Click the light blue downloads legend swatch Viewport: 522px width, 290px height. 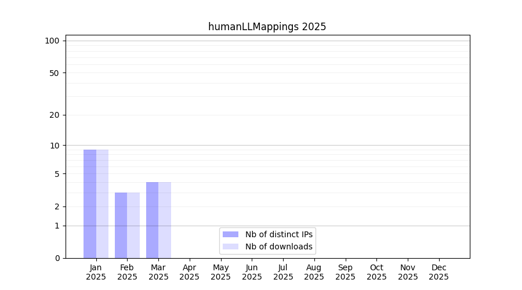click(230, 246)
